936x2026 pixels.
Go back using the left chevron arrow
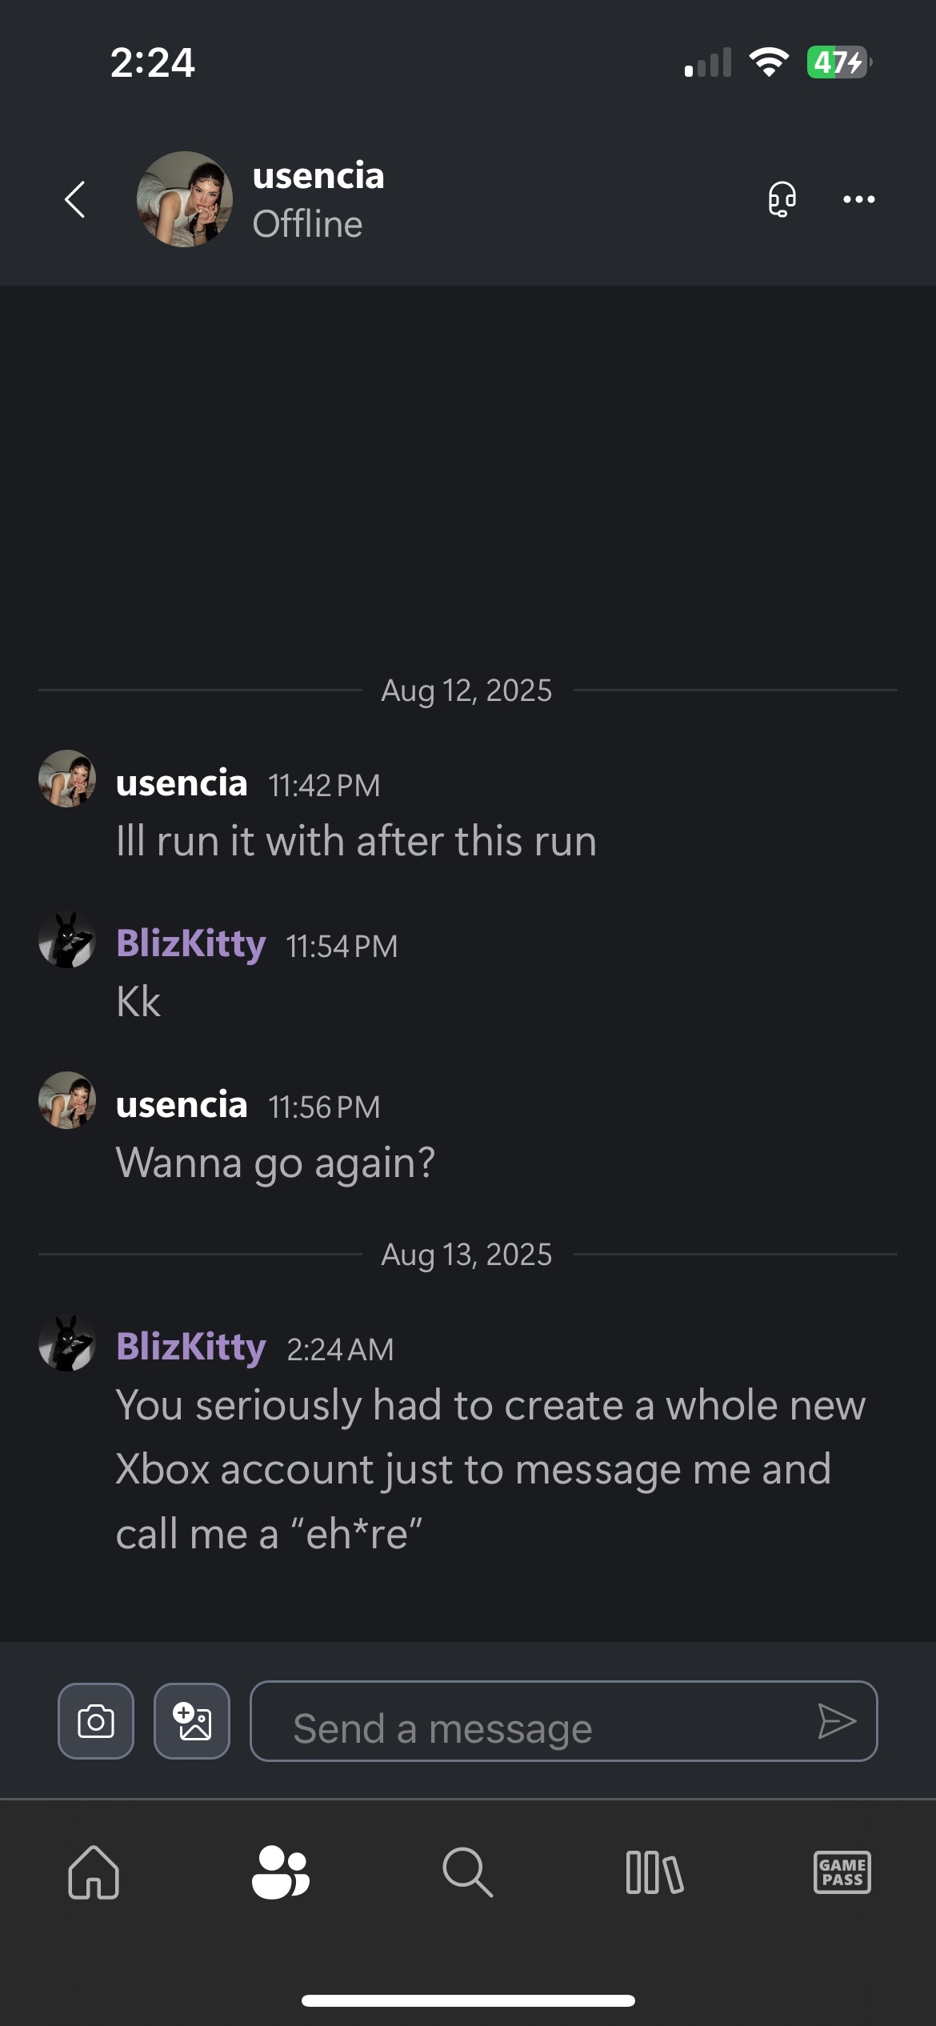coord(75,199)
